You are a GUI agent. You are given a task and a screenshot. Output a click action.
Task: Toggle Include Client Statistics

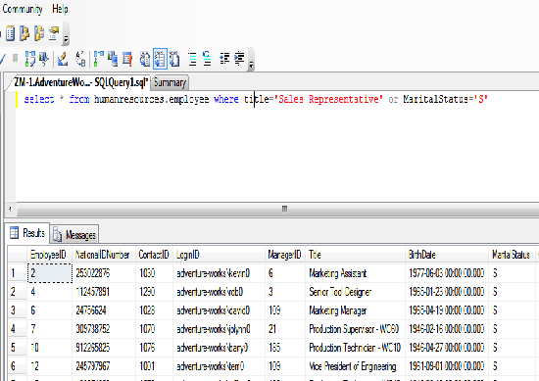(113, 59)
